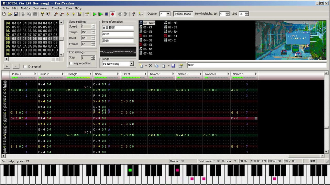330x185 pixels.
Task: Click the plus button to add frame
Action: click(x=7, y=66)
